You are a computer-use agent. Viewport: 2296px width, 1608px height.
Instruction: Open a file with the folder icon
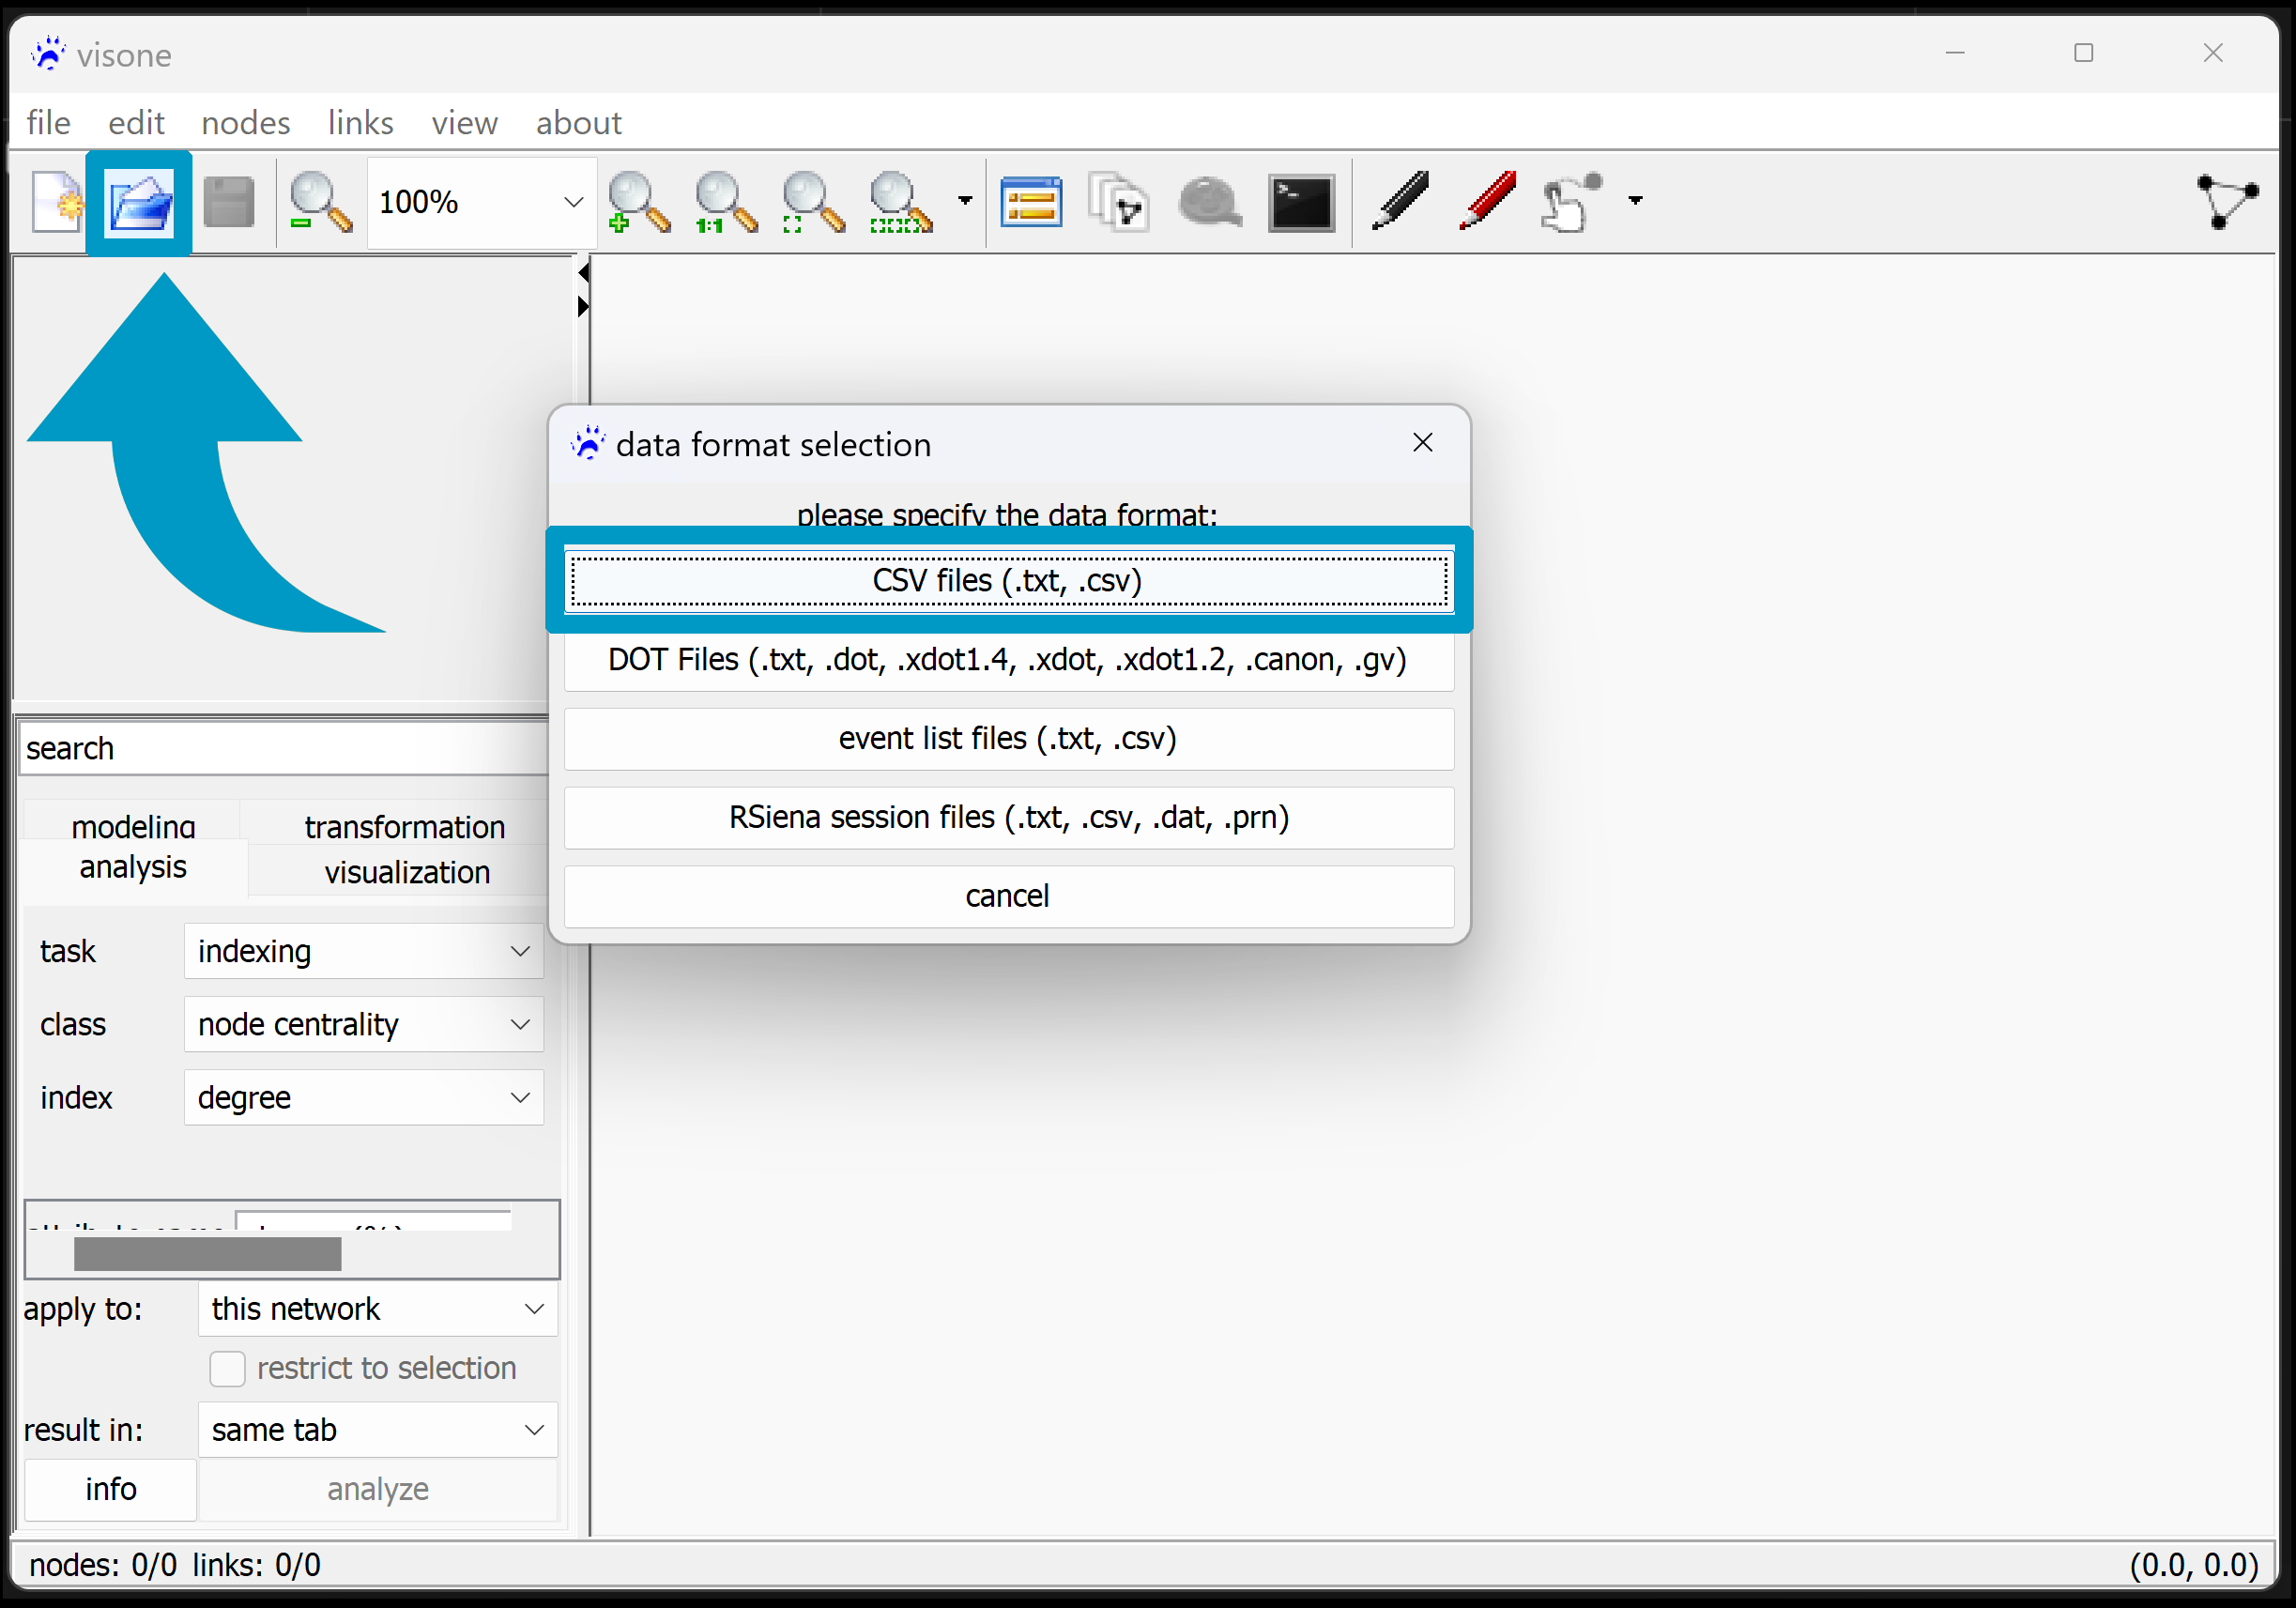[x=140, y=203]
